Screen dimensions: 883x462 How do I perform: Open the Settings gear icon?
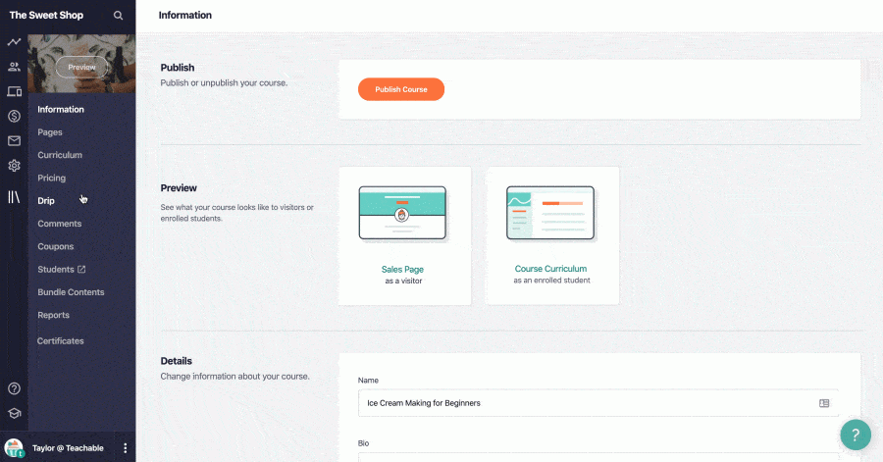tap(14, 166)
